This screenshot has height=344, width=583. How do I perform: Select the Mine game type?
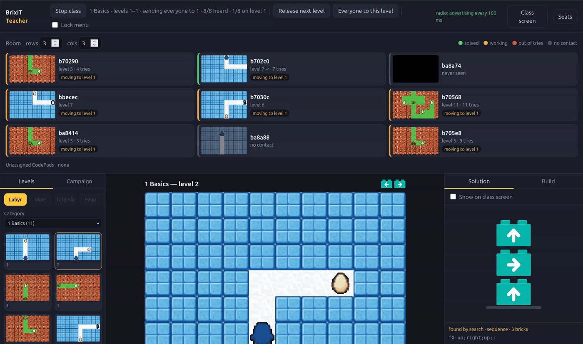pos(40,199)
